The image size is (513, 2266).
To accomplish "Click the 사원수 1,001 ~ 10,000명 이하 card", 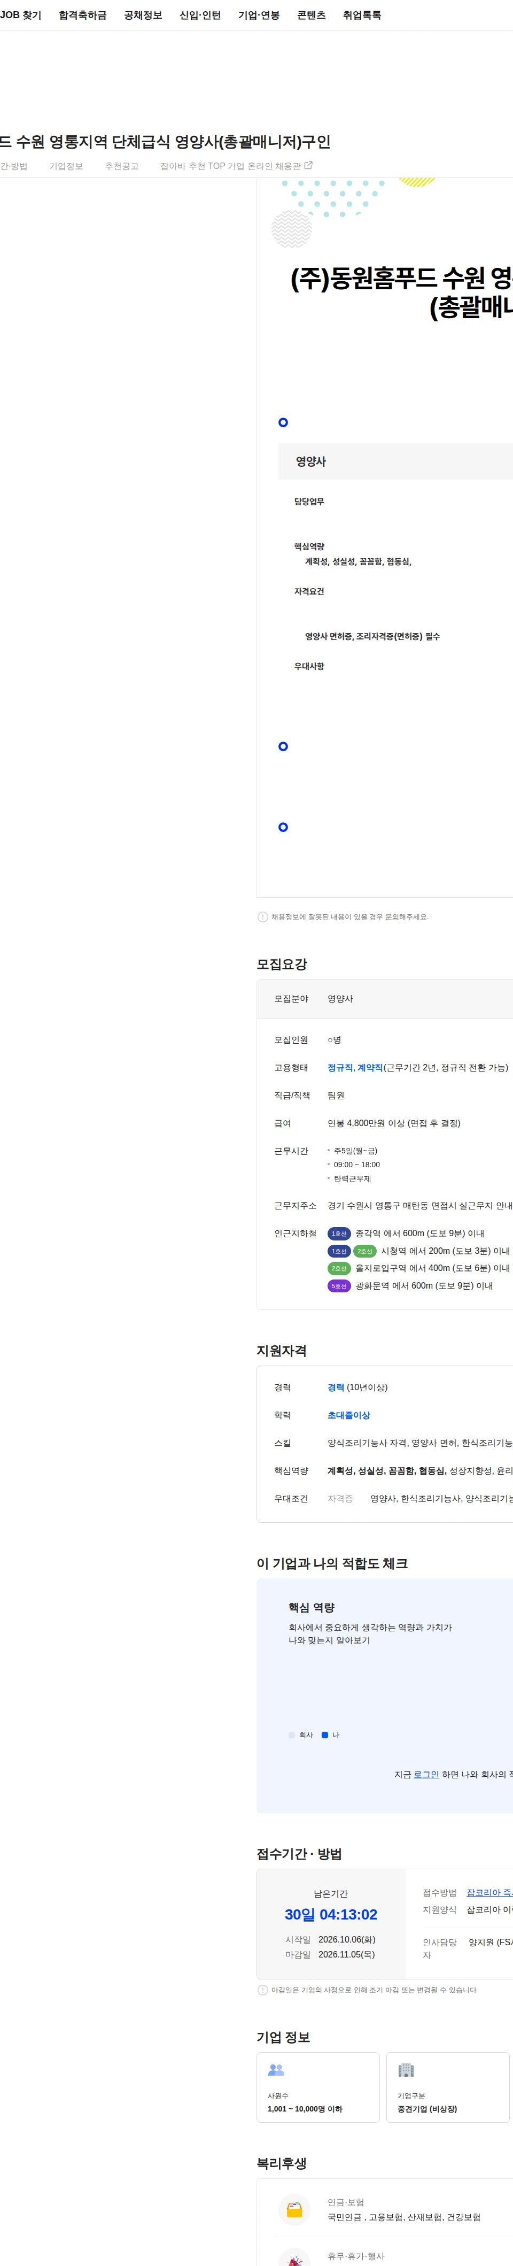I will click(x=318, y=2086).
